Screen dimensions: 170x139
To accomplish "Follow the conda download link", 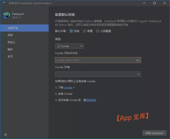I will pos(68,88).
